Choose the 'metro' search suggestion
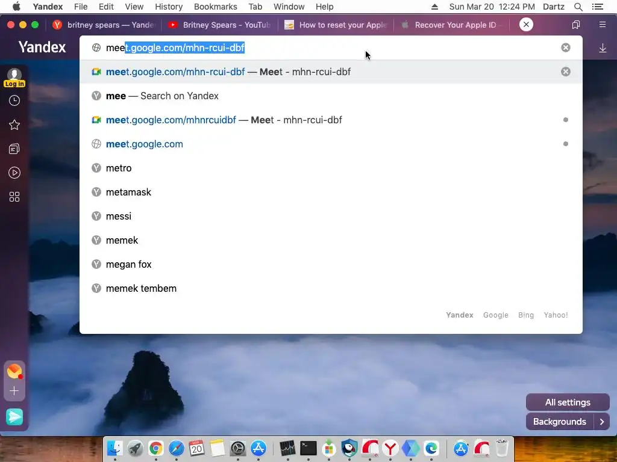This screenshot has width=617, height=462. 331,168
